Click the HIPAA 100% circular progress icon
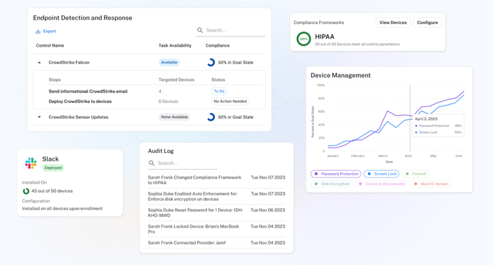493x265 pixels. tap(303, 39)
